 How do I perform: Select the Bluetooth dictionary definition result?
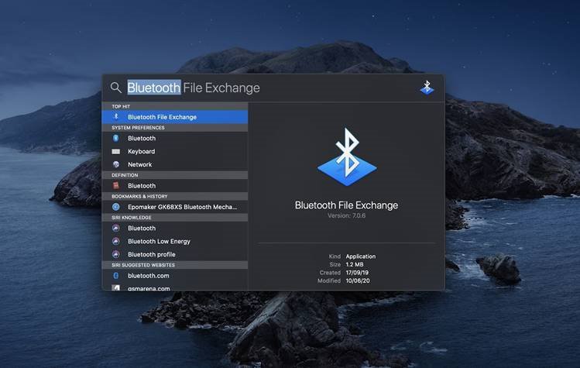(x=174, y=185)
